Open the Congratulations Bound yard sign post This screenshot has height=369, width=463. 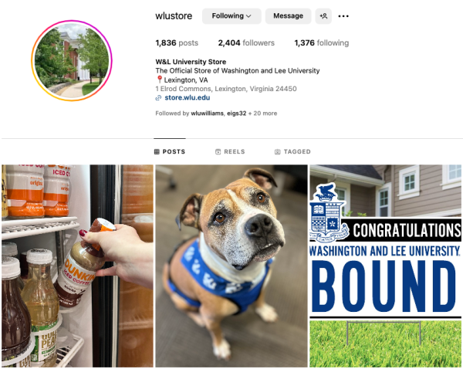[x=385, y=266]
